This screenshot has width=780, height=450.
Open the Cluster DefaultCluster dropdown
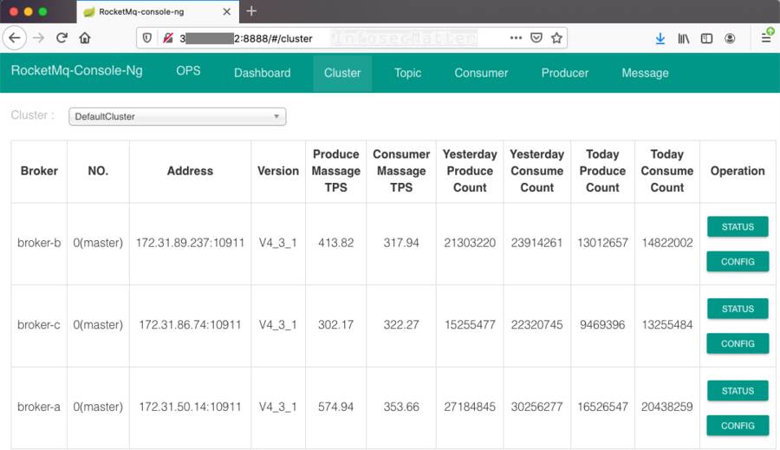coord(177,116)
